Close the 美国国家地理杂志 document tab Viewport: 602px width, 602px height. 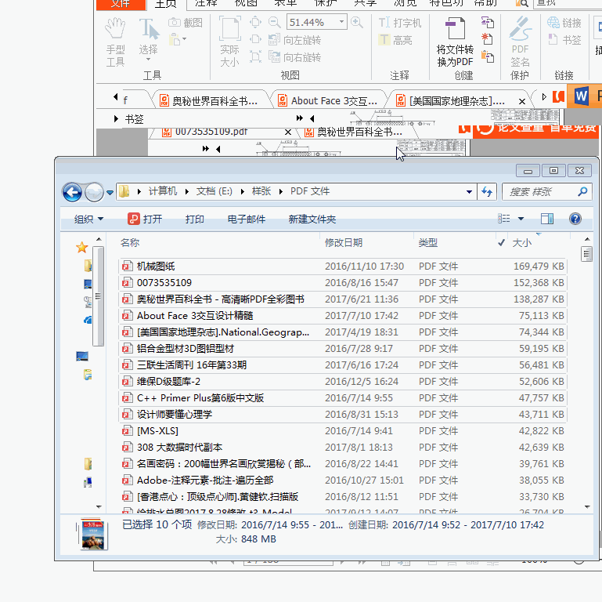[x=521, y=101]
